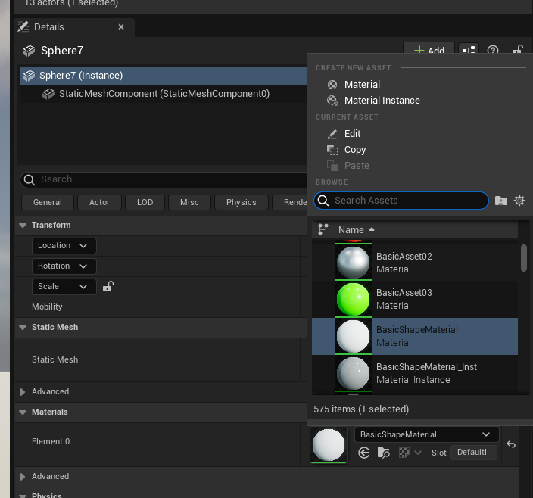
Task: Open the BasicShapeMaterial combo box
Action: pos(426,434)
